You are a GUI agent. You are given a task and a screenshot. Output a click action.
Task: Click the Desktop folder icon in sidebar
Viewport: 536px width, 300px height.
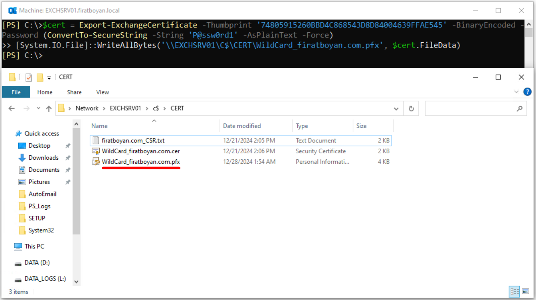pyautogui.click(x=22, y=146)
